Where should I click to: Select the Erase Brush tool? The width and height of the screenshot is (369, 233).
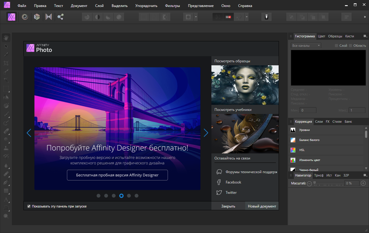click(x=6, y=132)
